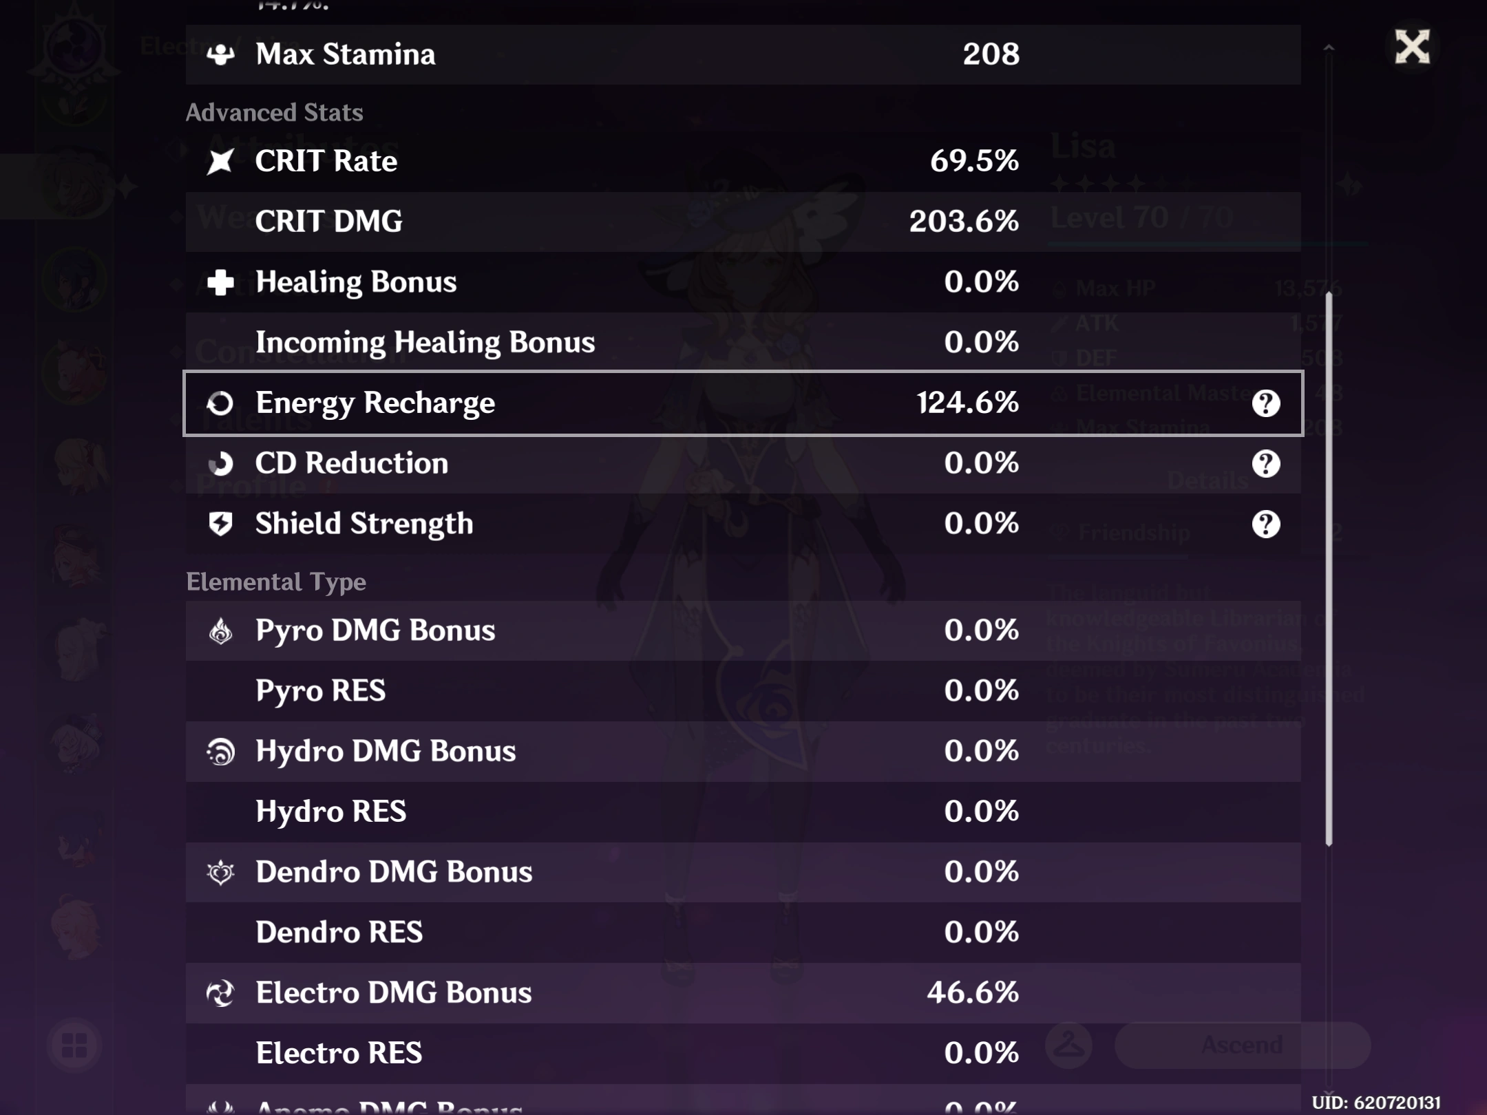Open Energy Recharge help question mark
The image size is (1487, 1115).
(x=1265, y=403)
